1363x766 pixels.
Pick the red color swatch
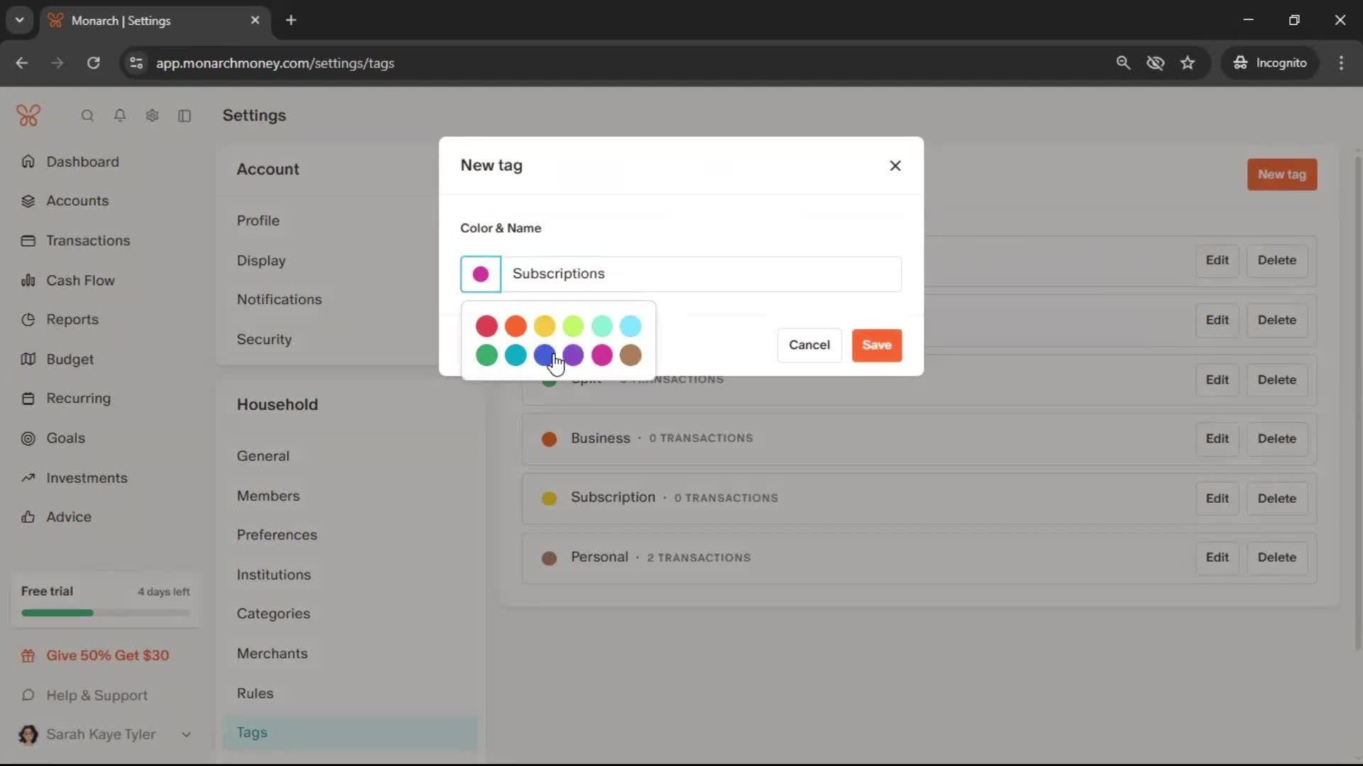(486, 326)
